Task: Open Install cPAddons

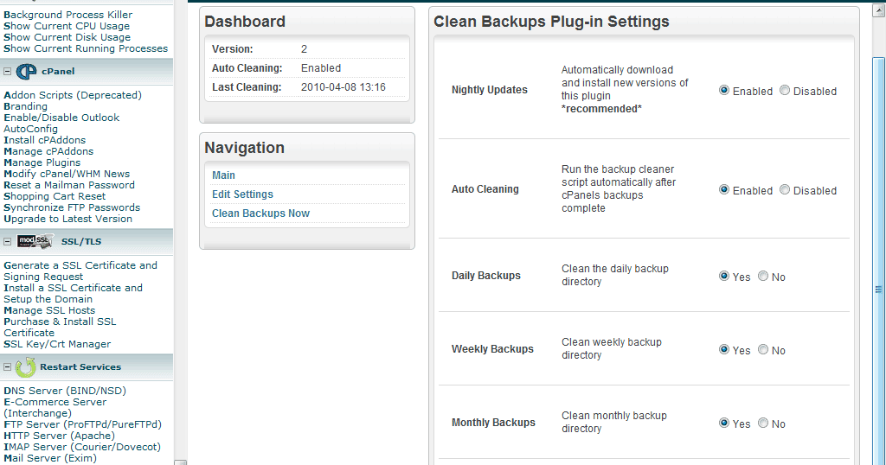Action: pos(45,141)
